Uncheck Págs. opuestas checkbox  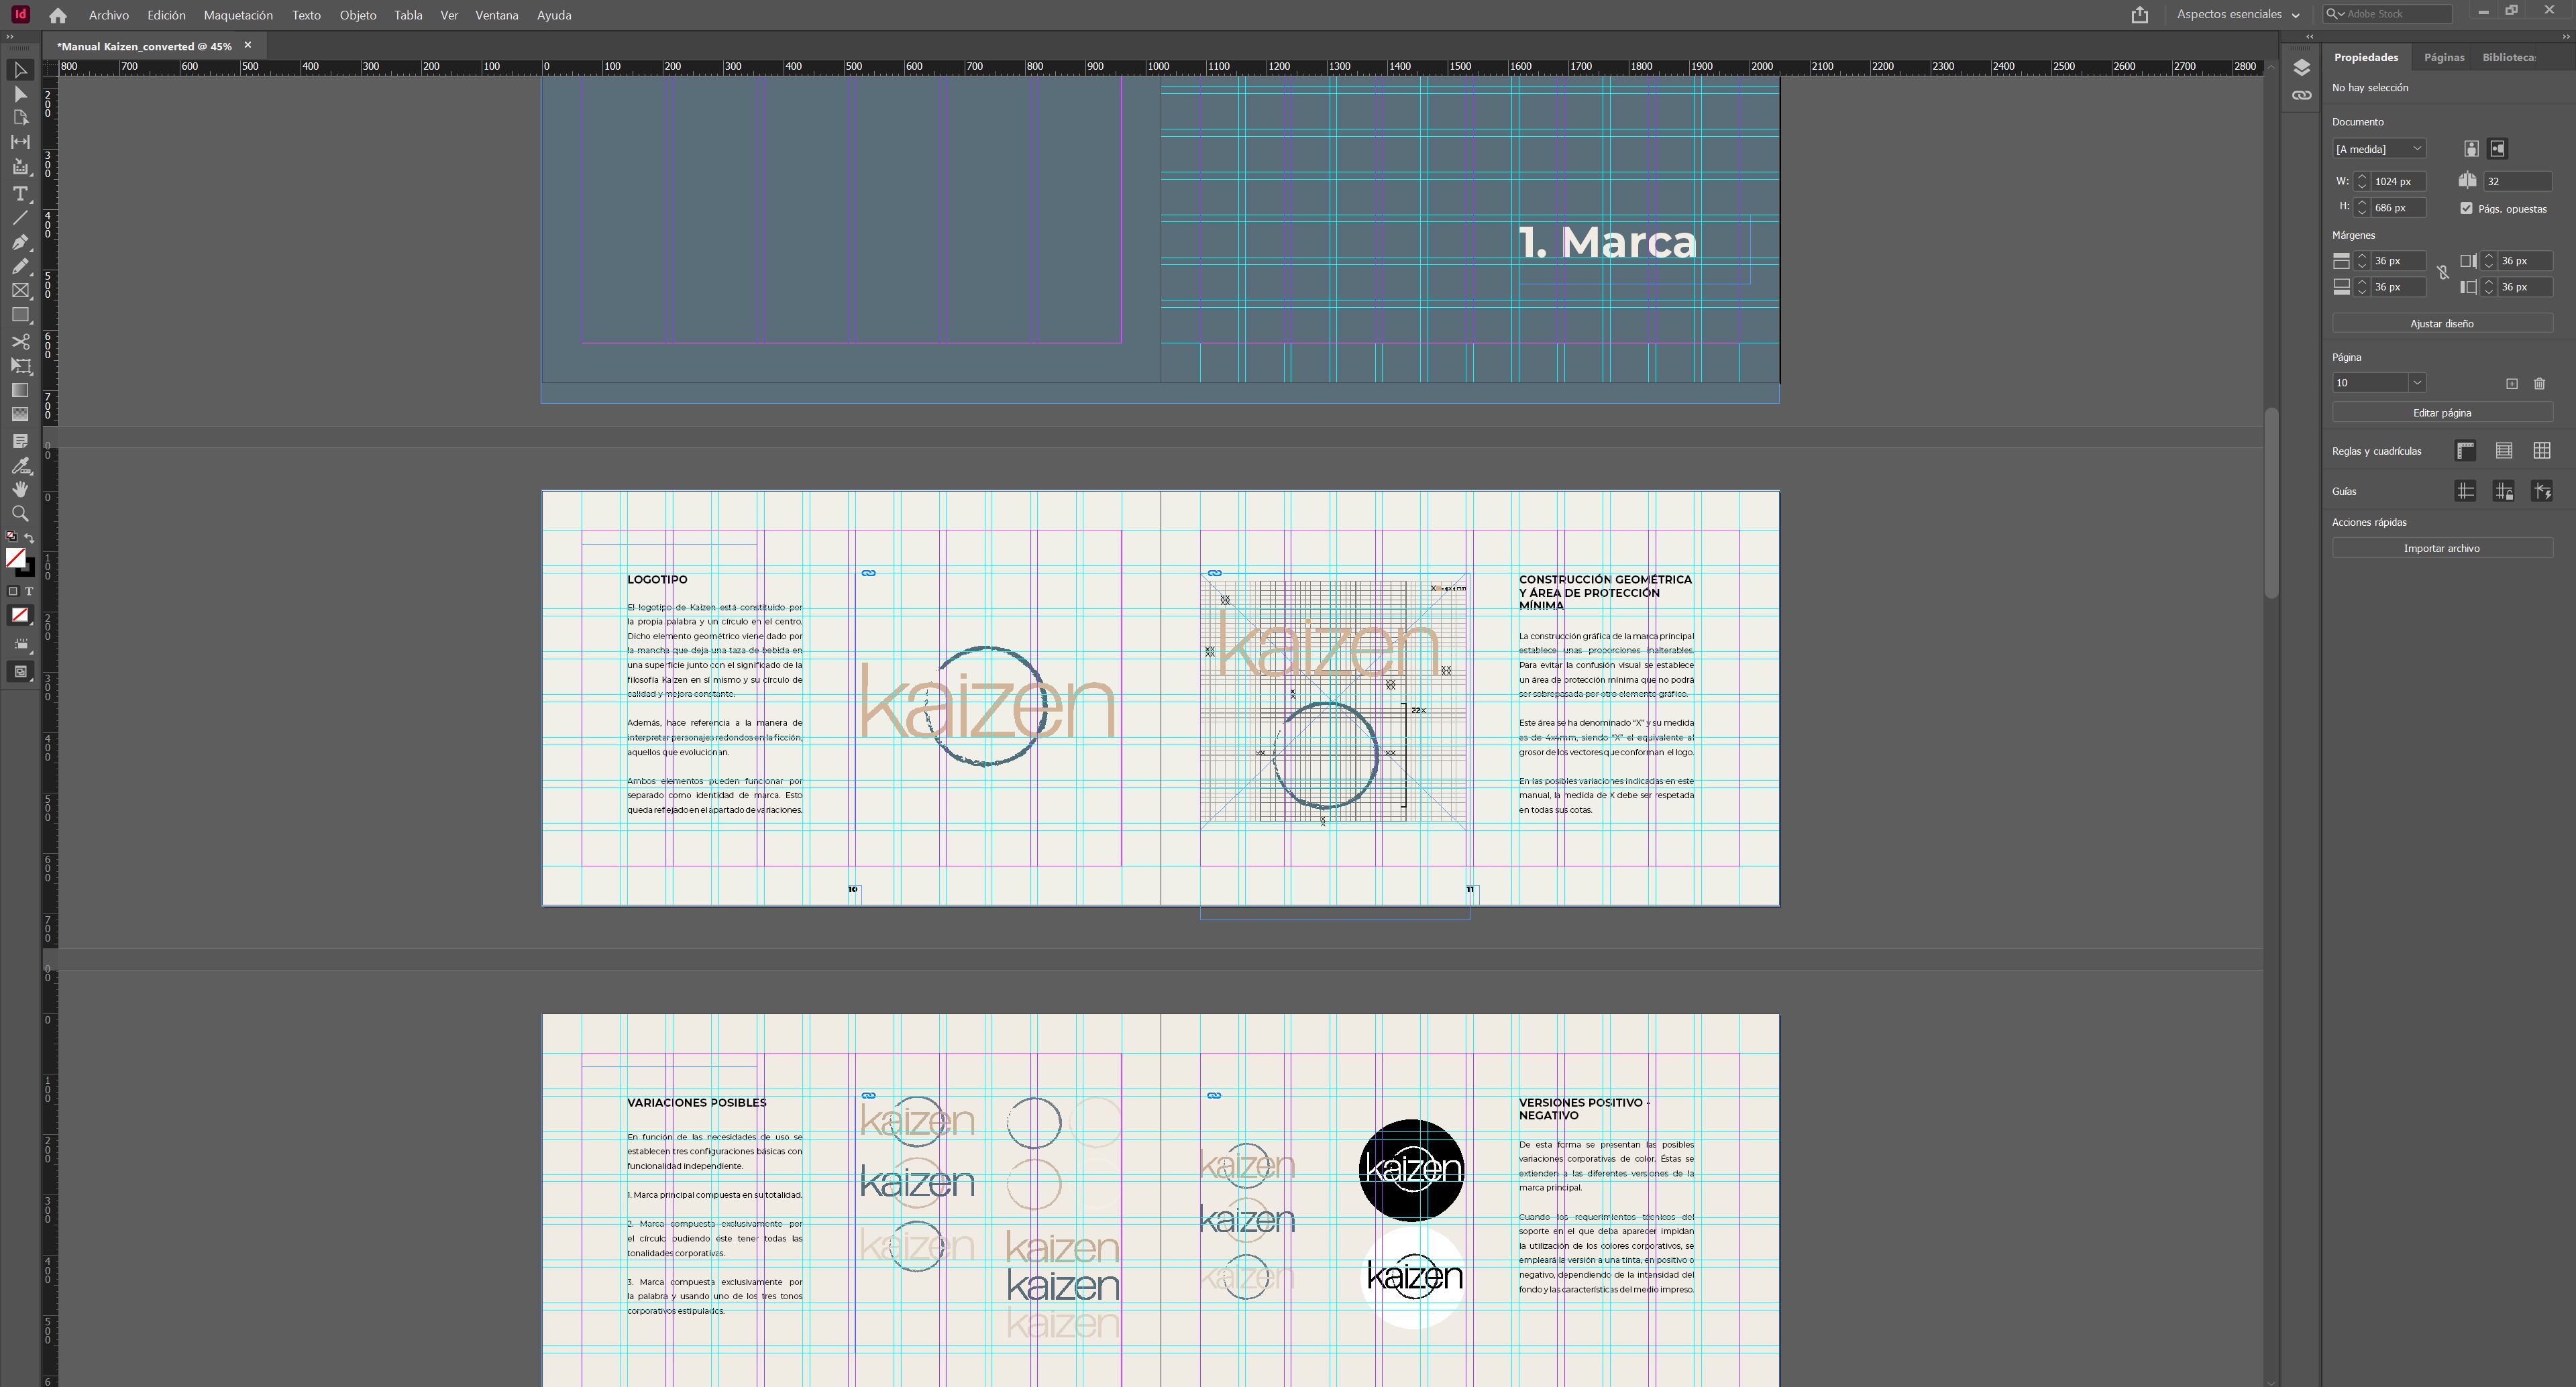tap(2466, 208)
